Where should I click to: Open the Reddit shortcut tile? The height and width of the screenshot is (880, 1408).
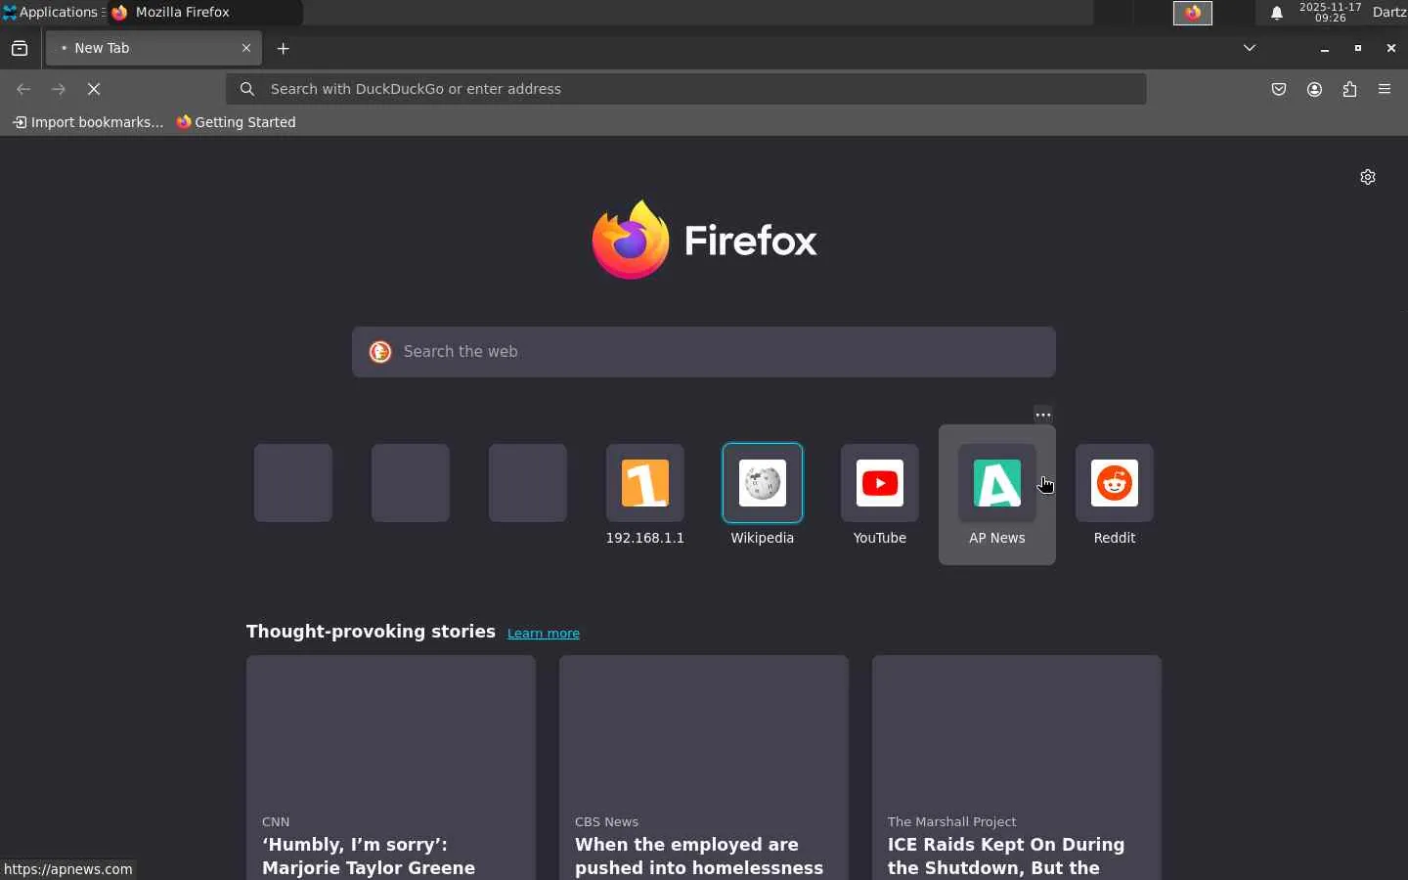1115,495
